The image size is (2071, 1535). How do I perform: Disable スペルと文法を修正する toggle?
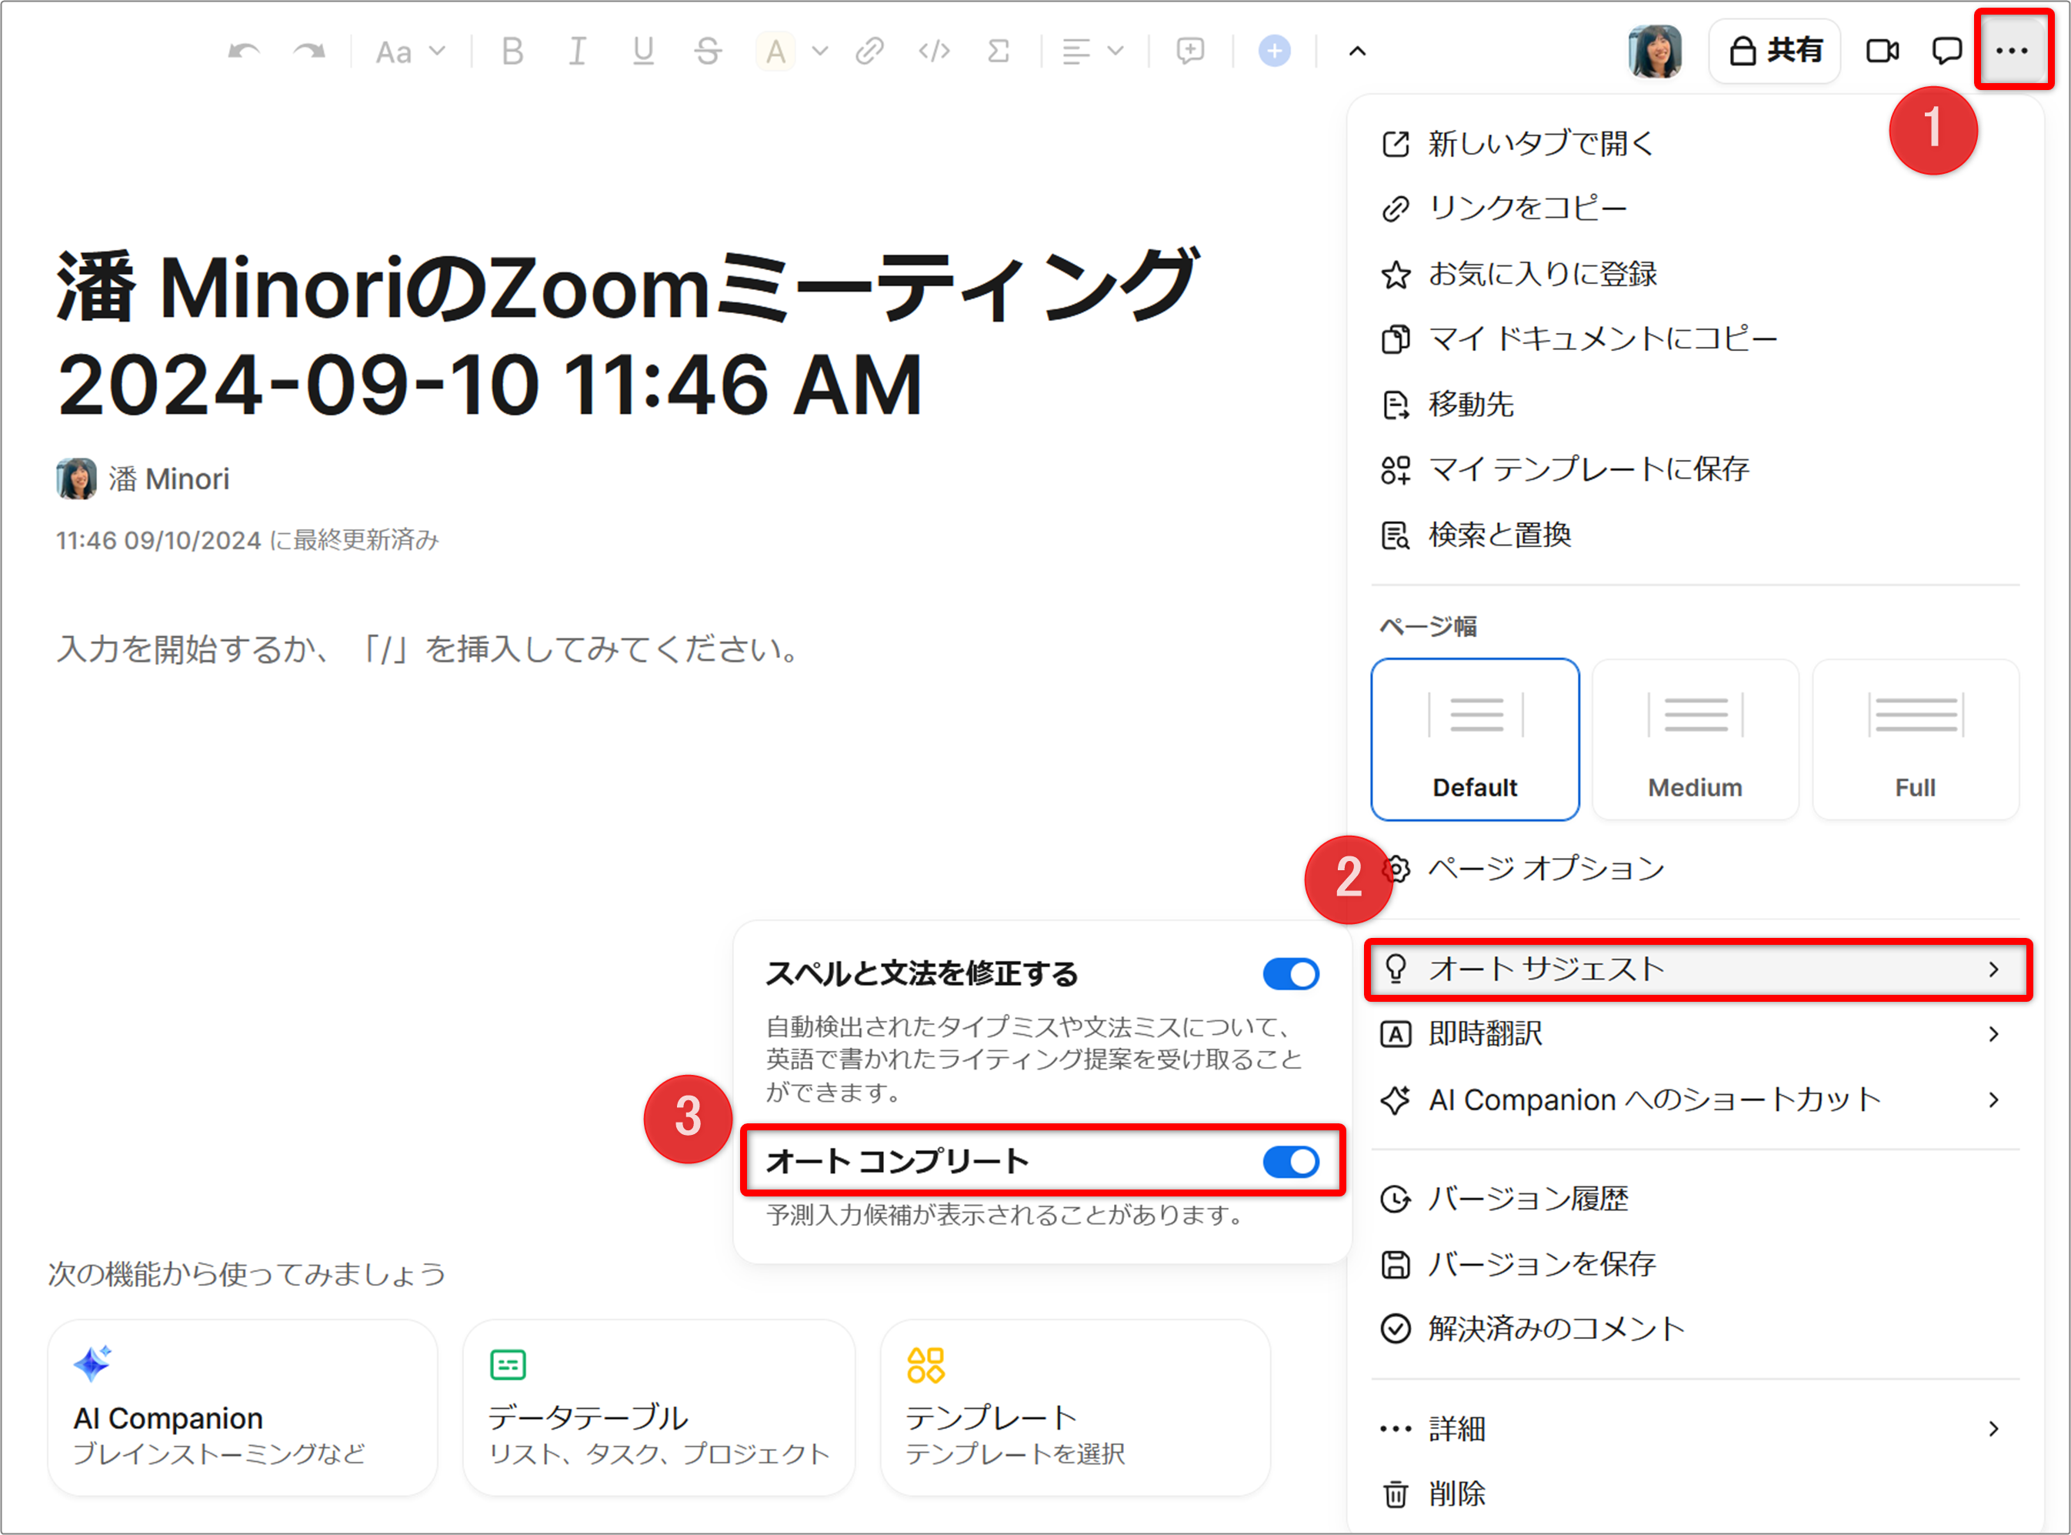click(1291, 974)
